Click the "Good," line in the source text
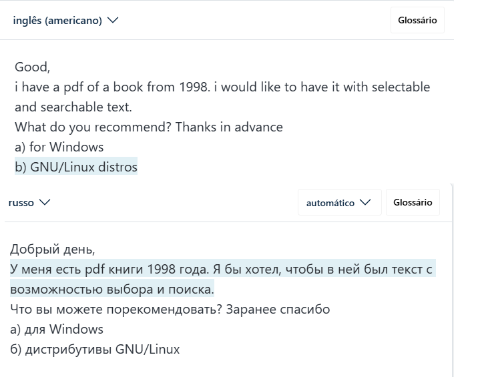This screenshot has width=478, height=377. tap(33, 67)
